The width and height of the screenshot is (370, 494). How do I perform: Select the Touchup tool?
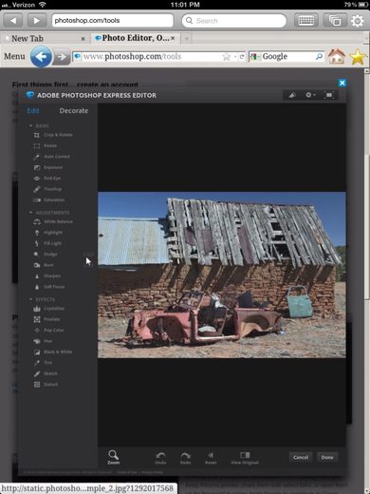pos(47,189)
